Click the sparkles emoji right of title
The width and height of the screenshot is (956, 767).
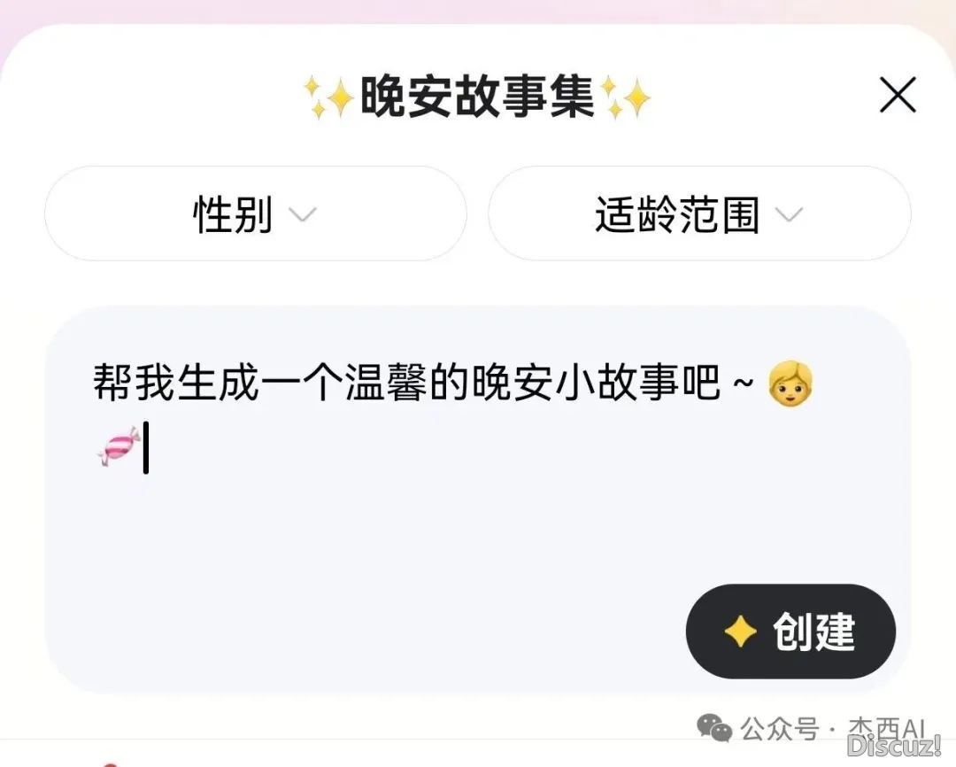[x=626, y=97]
